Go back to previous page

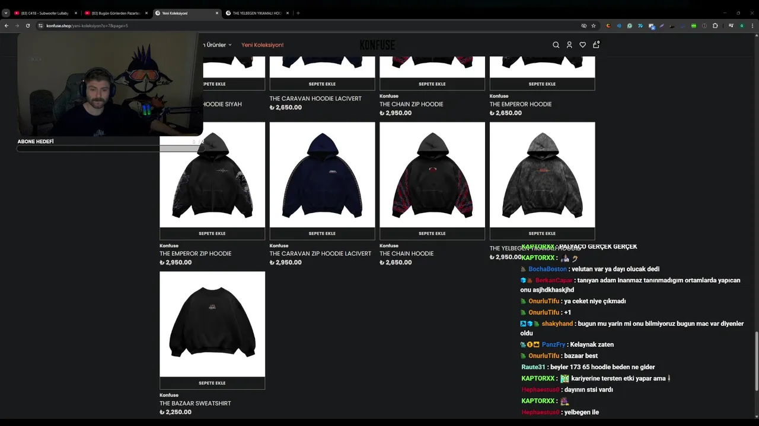[x=7, y=25]
